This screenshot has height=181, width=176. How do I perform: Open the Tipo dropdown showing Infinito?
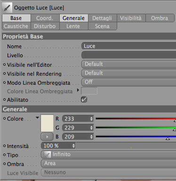pyautogui.click(x=108, y=155)
